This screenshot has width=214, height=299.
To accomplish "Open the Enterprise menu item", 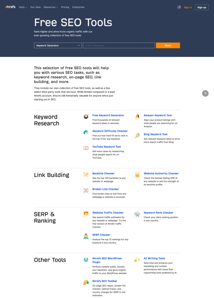I will tap(78, 7).
